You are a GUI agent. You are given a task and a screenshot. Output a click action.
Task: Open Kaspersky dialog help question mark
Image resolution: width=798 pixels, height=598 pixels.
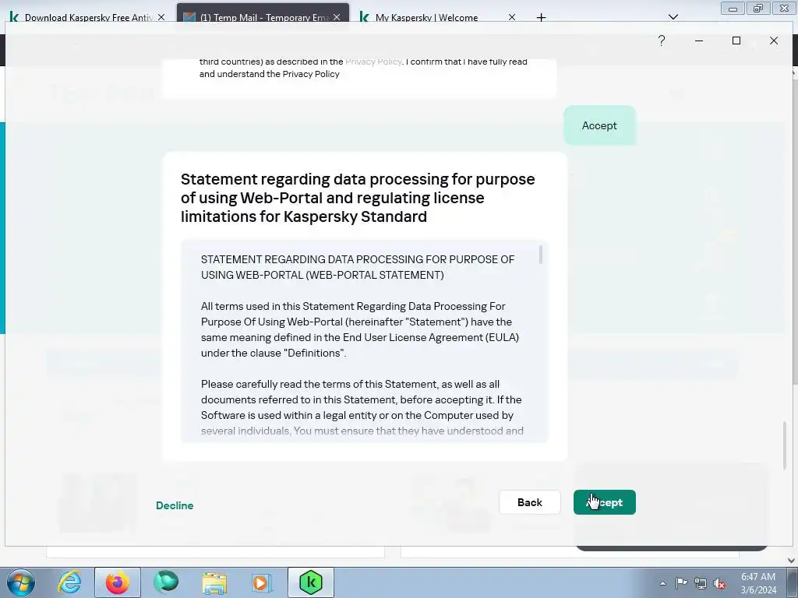point(661,40)
